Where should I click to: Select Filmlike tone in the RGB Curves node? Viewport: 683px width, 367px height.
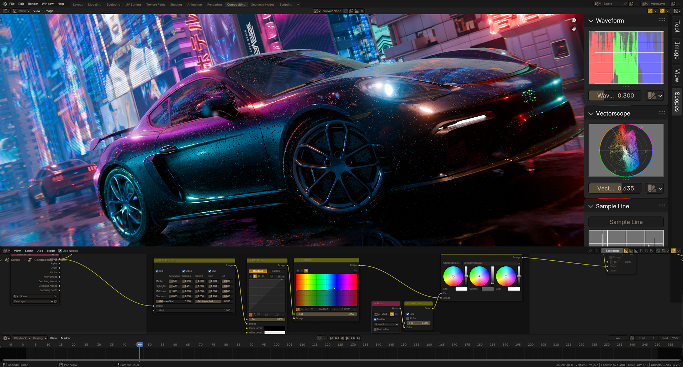pyautogui.click(x=276, y=271)
